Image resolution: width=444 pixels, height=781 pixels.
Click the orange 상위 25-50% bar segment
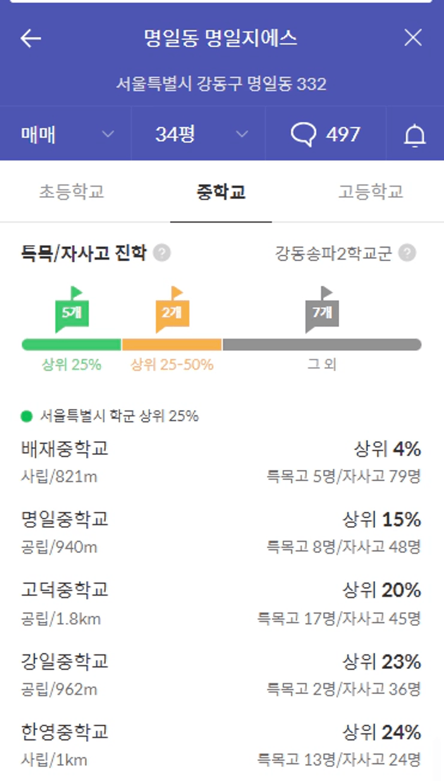172,344
